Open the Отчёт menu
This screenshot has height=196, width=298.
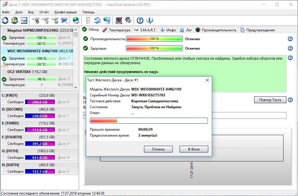point(44,12)
